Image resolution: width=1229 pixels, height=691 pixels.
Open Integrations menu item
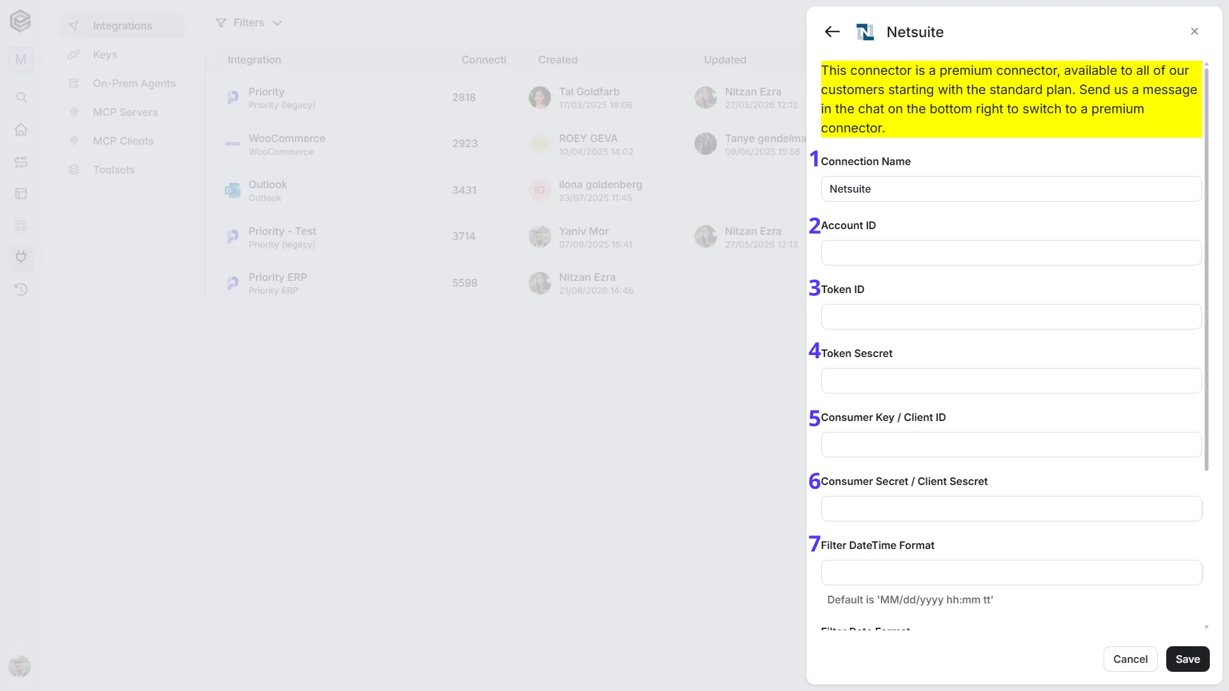click(122, 26)
